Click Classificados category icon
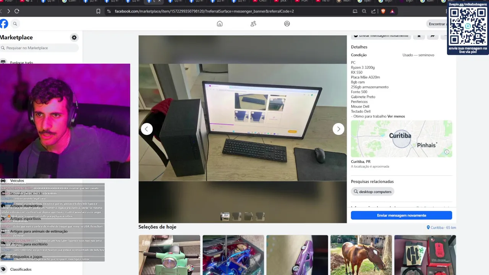The height and width of the screenshot is (275, 489). [x=3, y=269]
